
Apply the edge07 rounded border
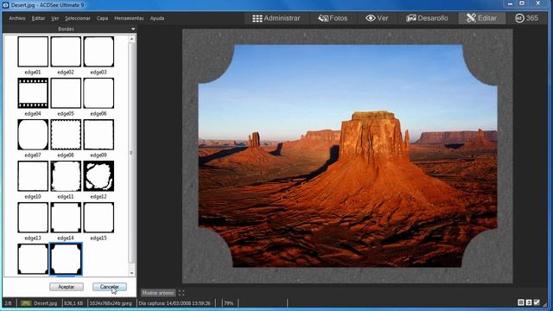(x=33, y=135)
